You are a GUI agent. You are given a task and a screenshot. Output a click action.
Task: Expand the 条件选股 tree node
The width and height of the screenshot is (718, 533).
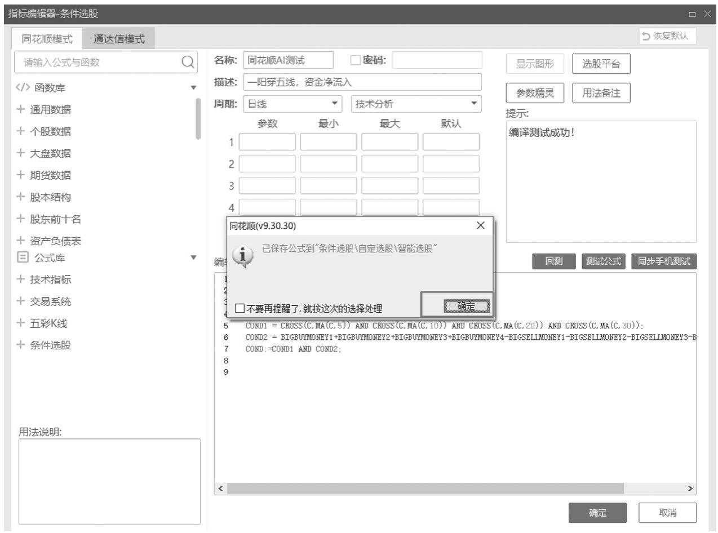[21, 345]
